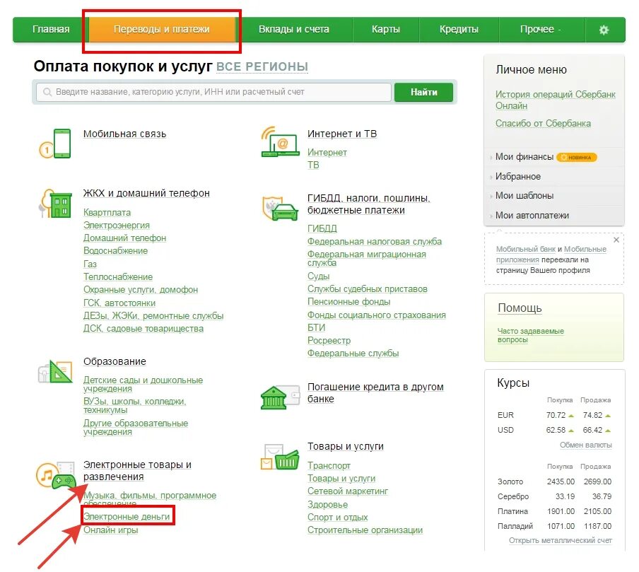The image size is (639, 572).
Task: Open the Интернет и ТВ category heading
Action: click(342, 134)
